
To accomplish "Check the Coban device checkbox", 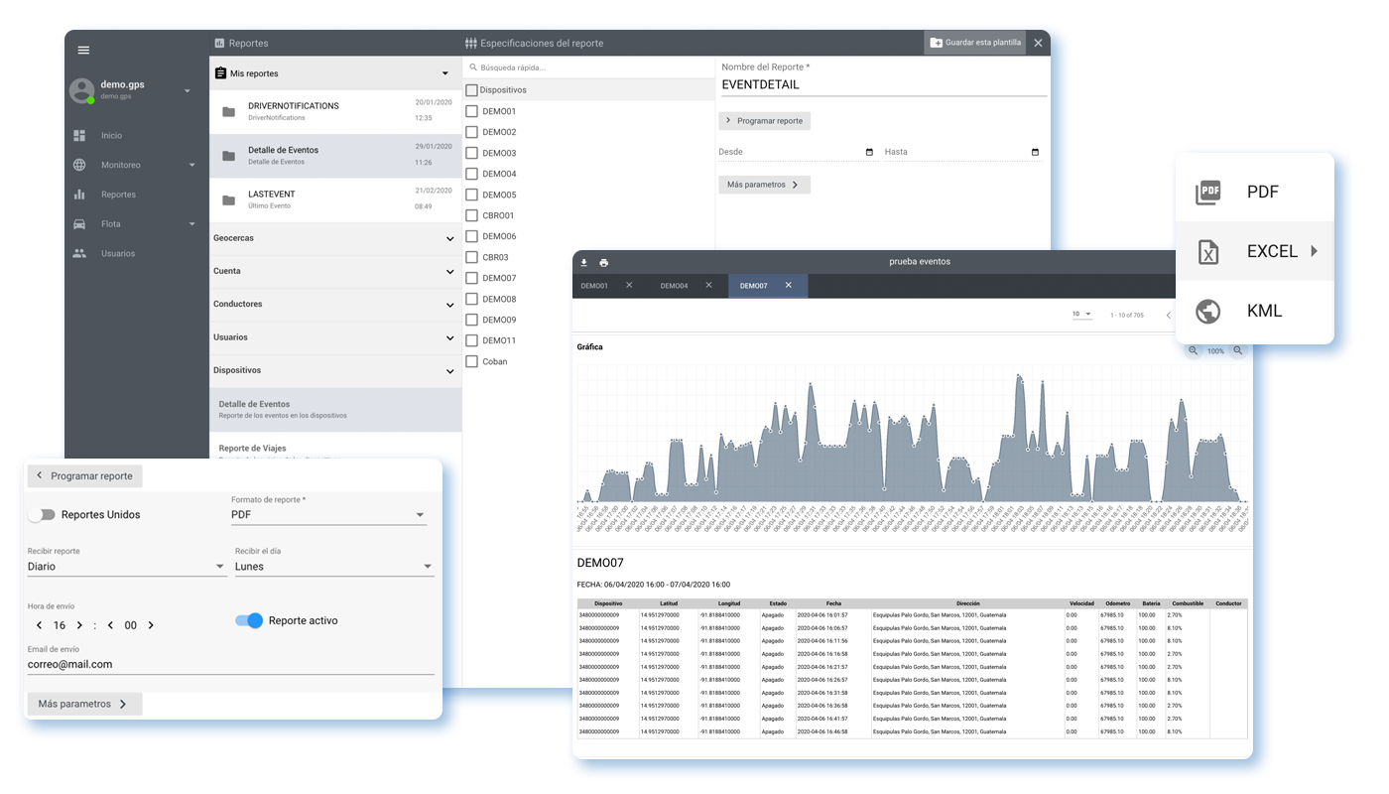I will point(472,361).
